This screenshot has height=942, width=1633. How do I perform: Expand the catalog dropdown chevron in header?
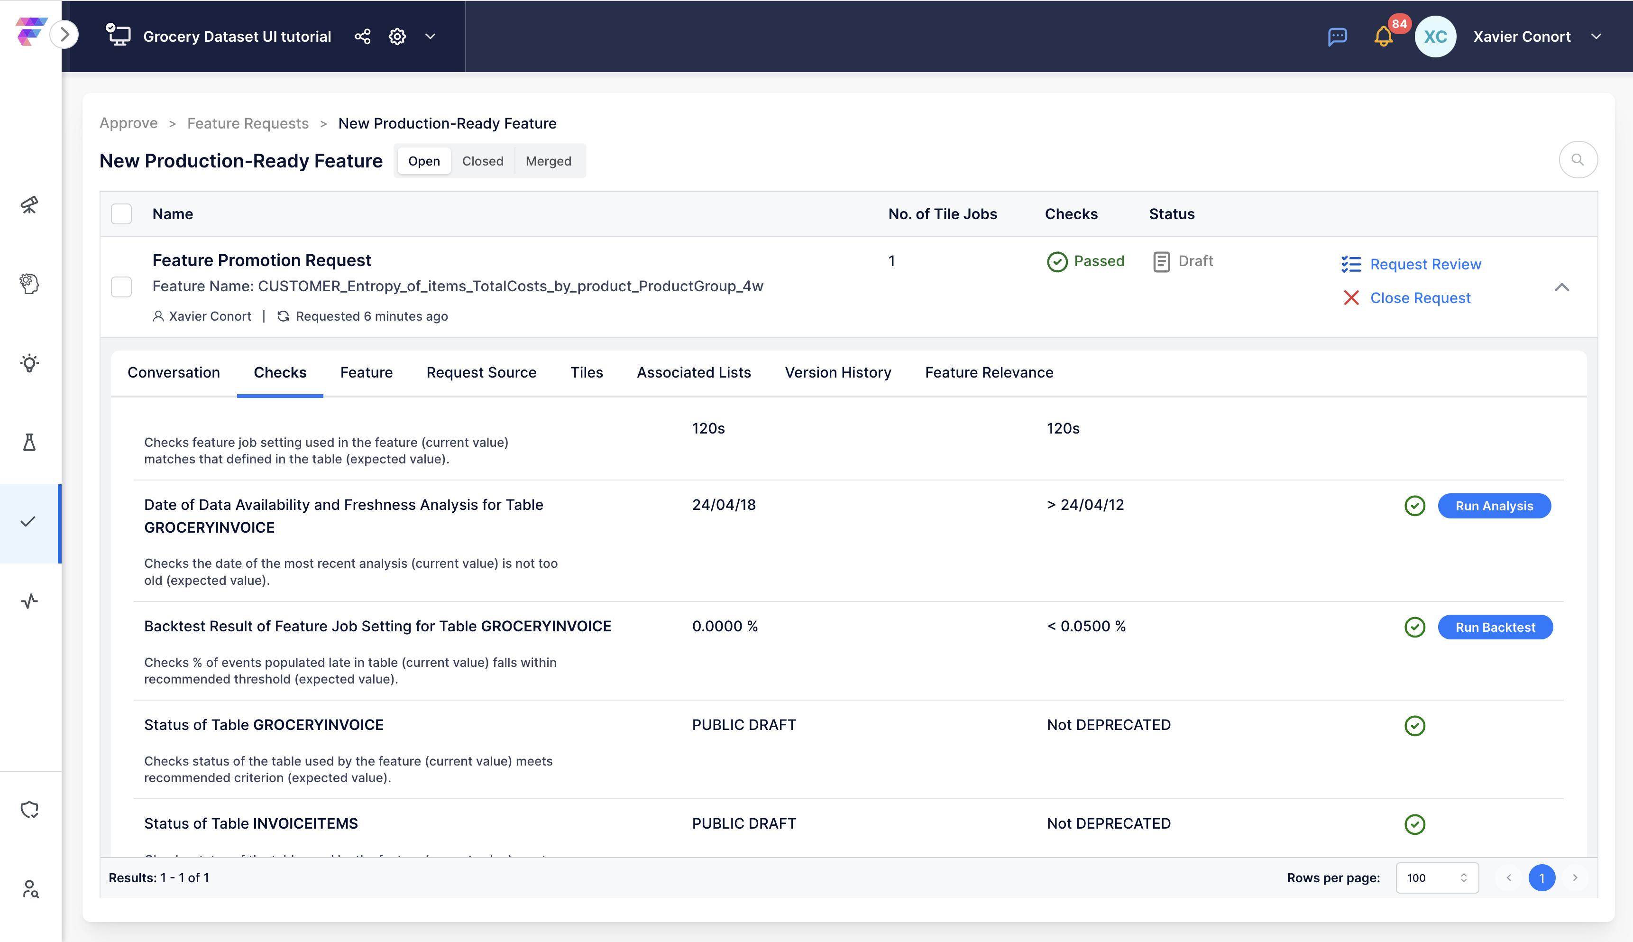pyautogui.click(x=431, y=36)
